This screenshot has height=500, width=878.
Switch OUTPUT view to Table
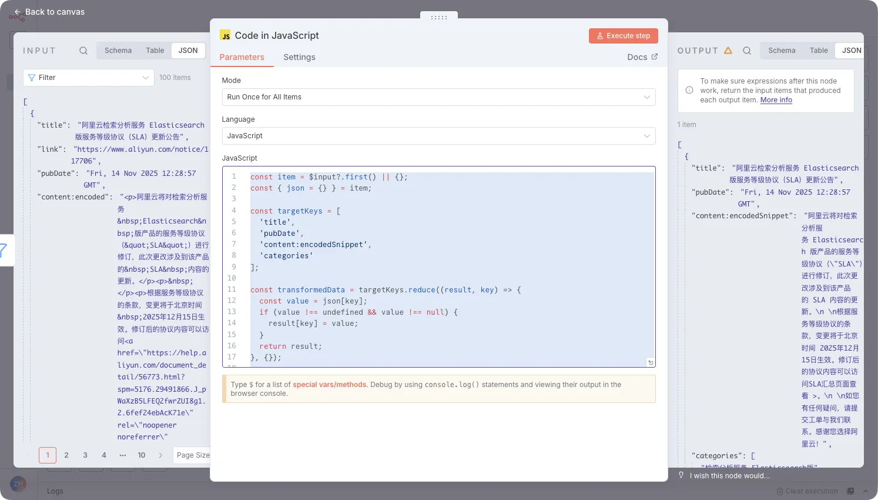click(x=818, y=51)
